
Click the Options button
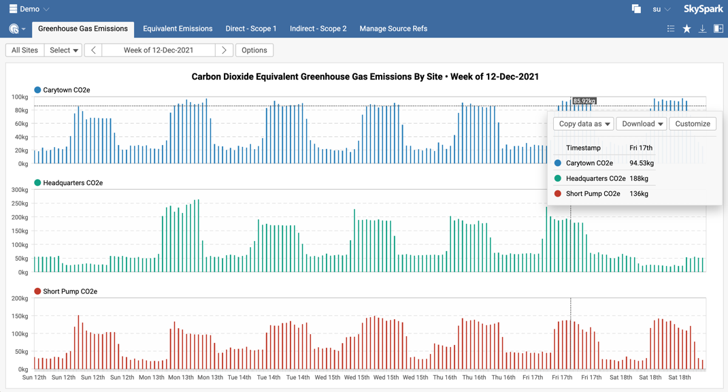pos(254,50)
